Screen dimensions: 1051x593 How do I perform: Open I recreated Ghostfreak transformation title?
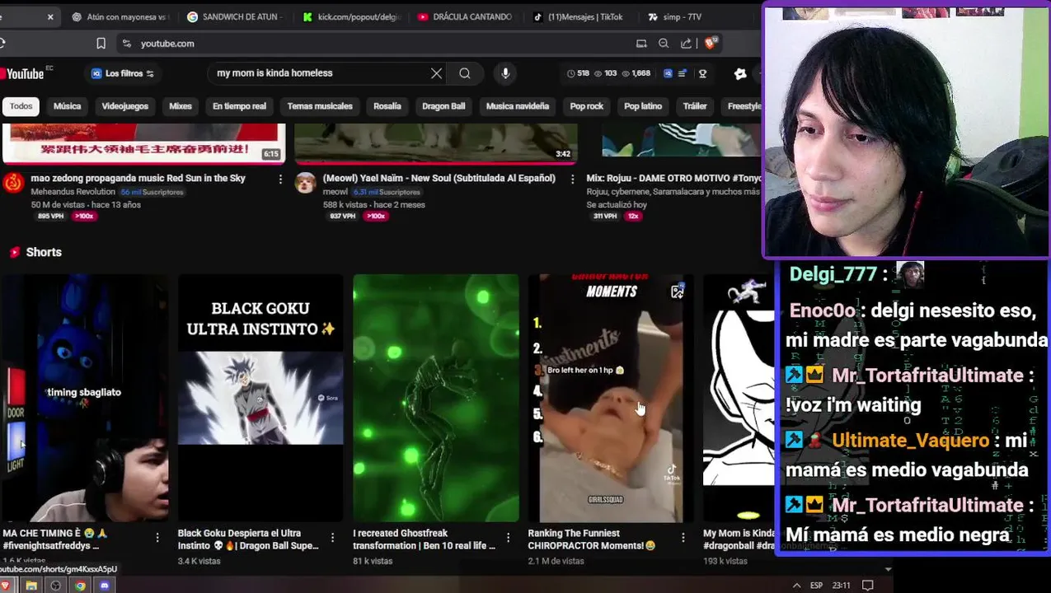(425, 539)
